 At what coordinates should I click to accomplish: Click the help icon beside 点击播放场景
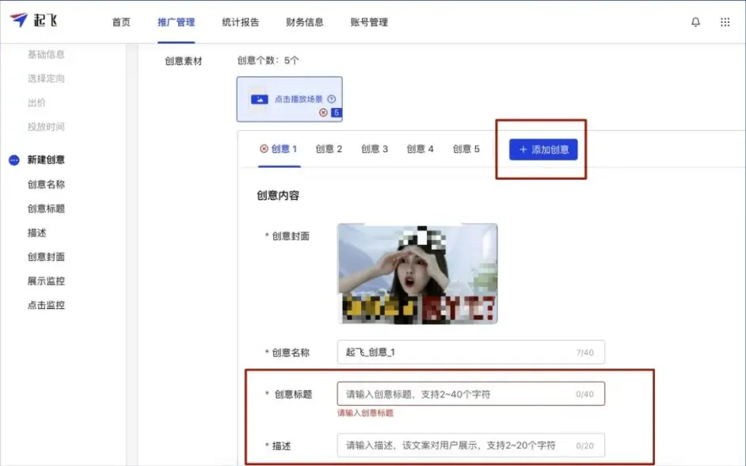[332, 99]
